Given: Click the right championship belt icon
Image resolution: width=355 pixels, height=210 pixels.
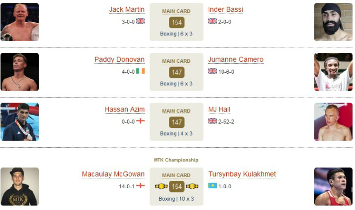Looking at the screenshot, I should [192, 186].
